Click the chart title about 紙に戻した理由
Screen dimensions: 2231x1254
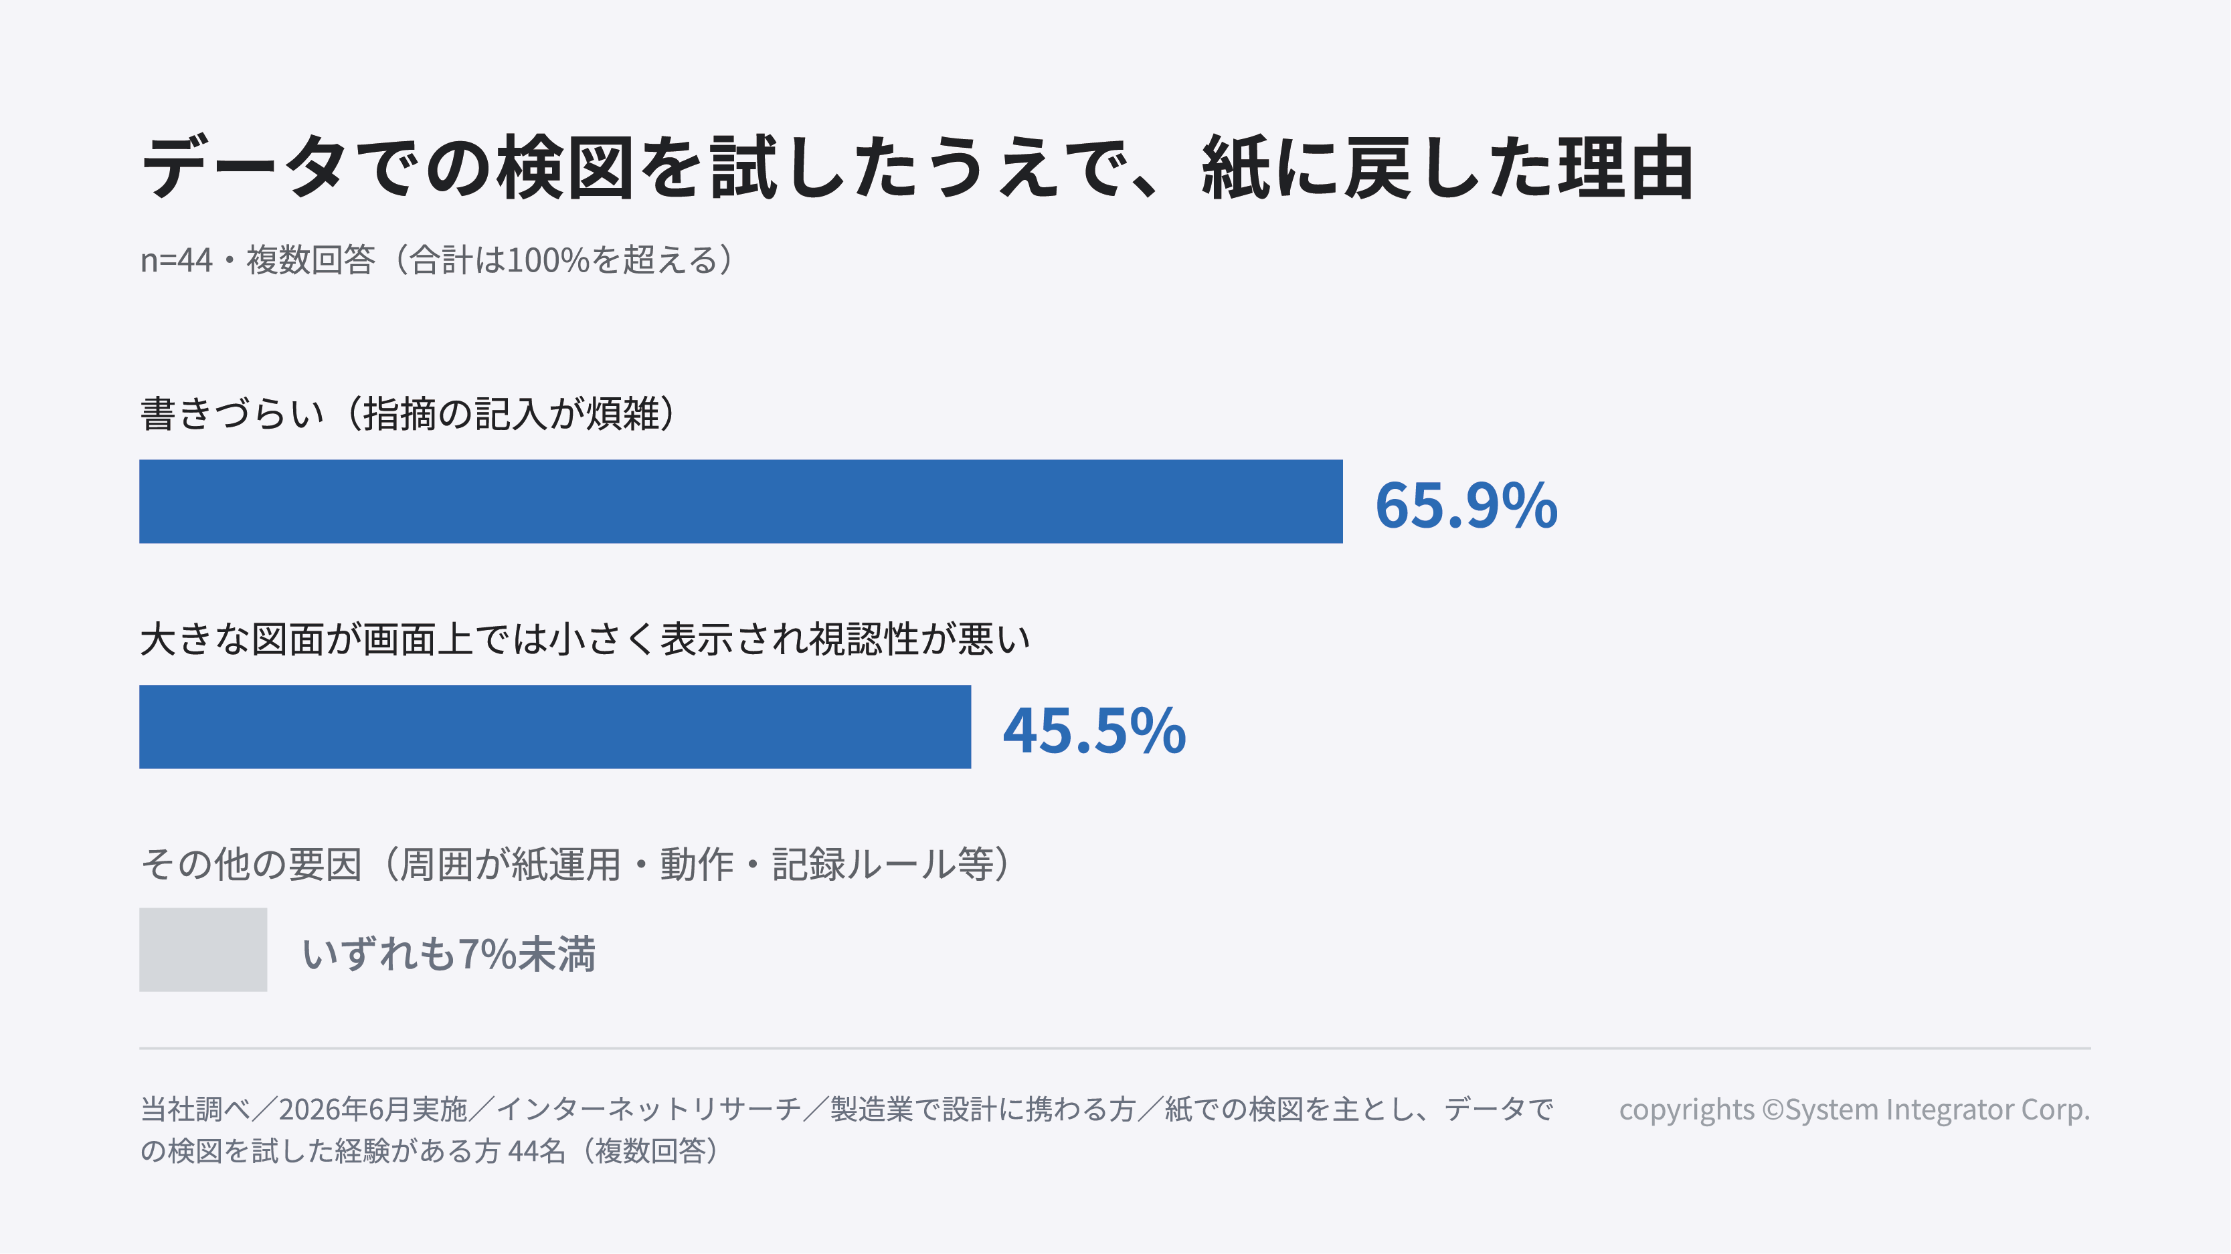click(916, 168)
